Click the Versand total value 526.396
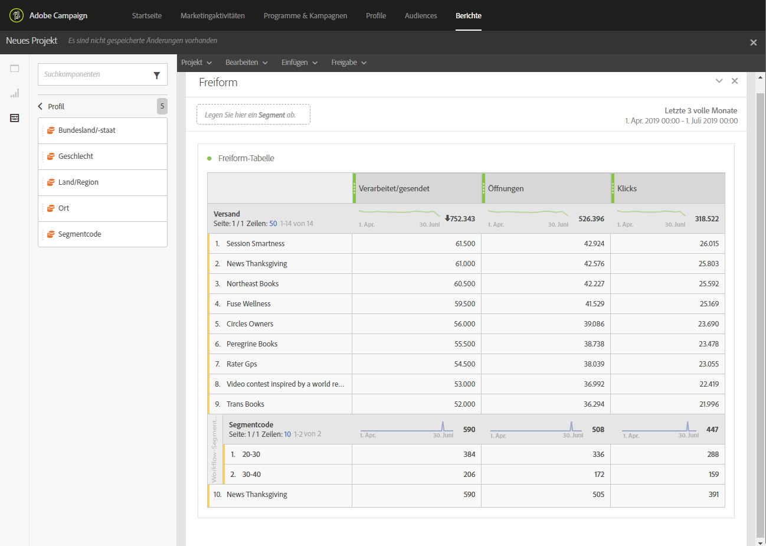This screenshot has height=546, width=766. (591, 219)
